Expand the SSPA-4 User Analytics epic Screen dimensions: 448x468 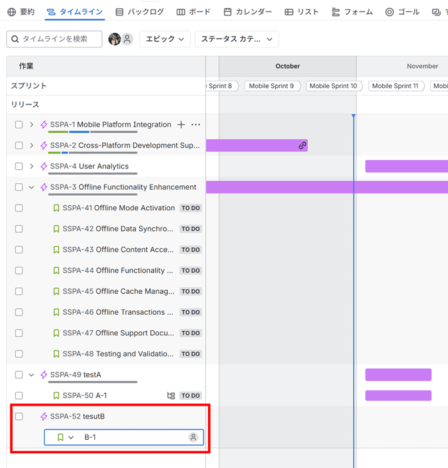coord(31,167)
